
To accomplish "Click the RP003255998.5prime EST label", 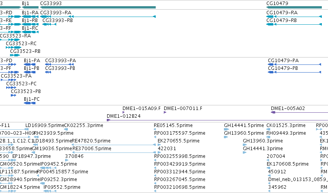I will click(180, 157).
